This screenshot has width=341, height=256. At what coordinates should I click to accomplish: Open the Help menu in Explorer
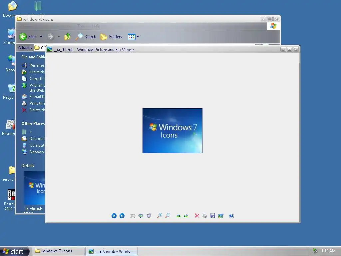(x=96, y=26)
